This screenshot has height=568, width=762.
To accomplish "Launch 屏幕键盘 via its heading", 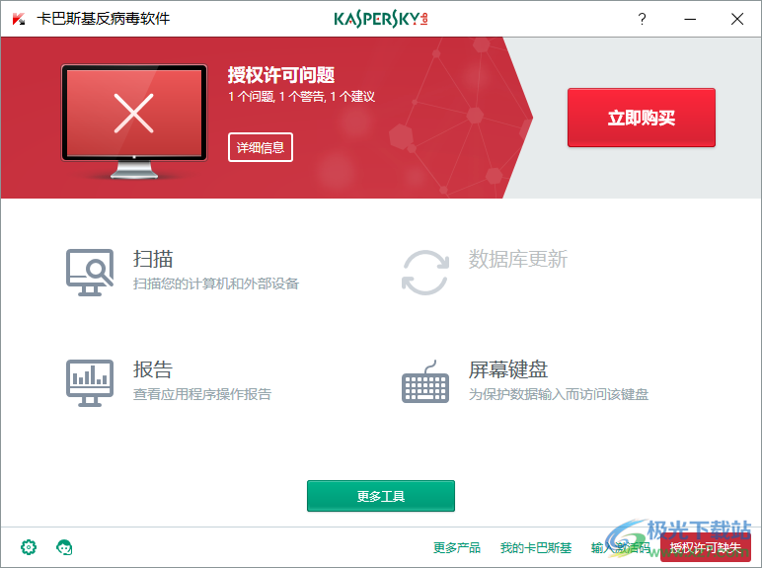I will pyautogui.click(x=508, y=369).
